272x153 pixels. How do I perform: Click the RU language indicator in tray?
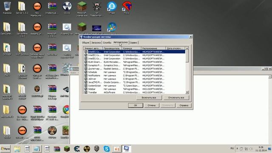click(x=232, y=148)
